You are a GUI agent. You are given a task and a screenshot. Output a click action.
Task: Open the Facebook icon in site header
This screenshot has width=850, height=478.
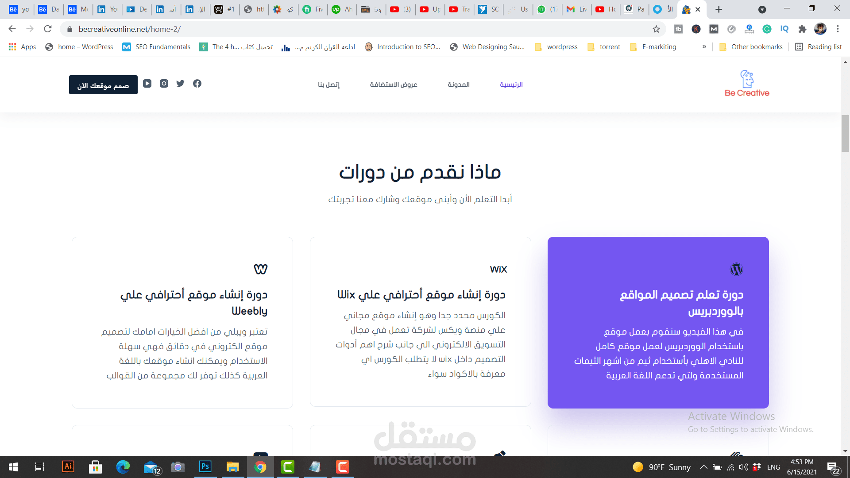(x=197, y=84)
